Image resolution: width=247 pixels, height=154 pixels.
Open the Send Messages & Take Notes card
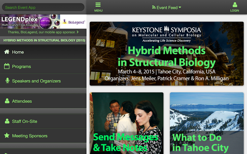coord(127,123)
